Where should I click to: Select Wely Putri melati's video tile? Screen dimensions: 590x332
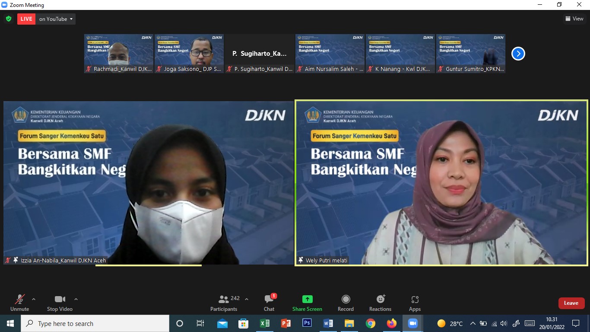(441, 182)
